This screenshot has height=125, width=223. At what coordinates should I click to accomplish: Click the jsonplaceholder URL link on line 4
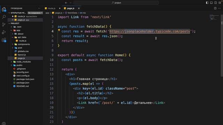click(x=149, y=31)
